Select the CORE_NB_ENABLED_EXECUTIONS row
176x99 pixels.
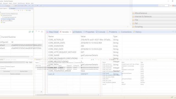(x=85, y=59)
